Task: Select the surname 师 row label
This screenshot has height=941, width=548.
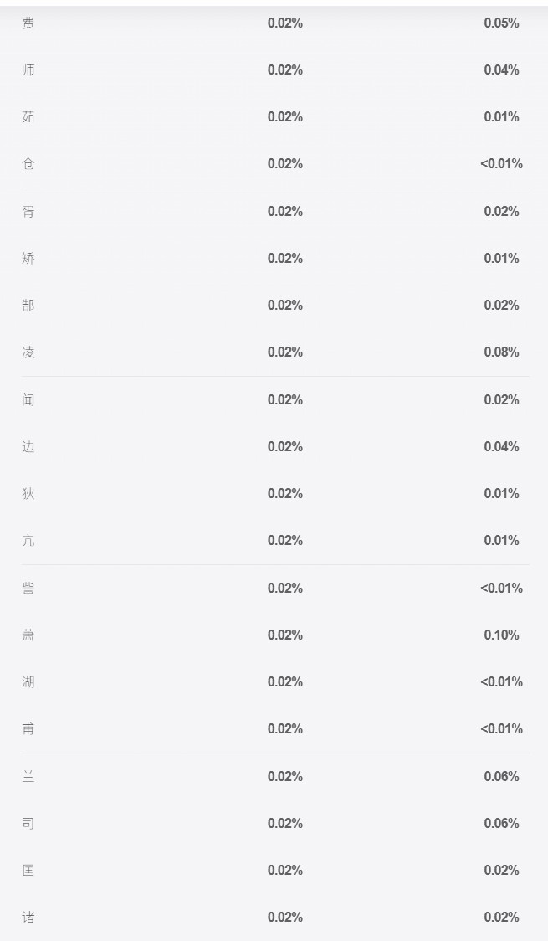Action: (28, 69)
